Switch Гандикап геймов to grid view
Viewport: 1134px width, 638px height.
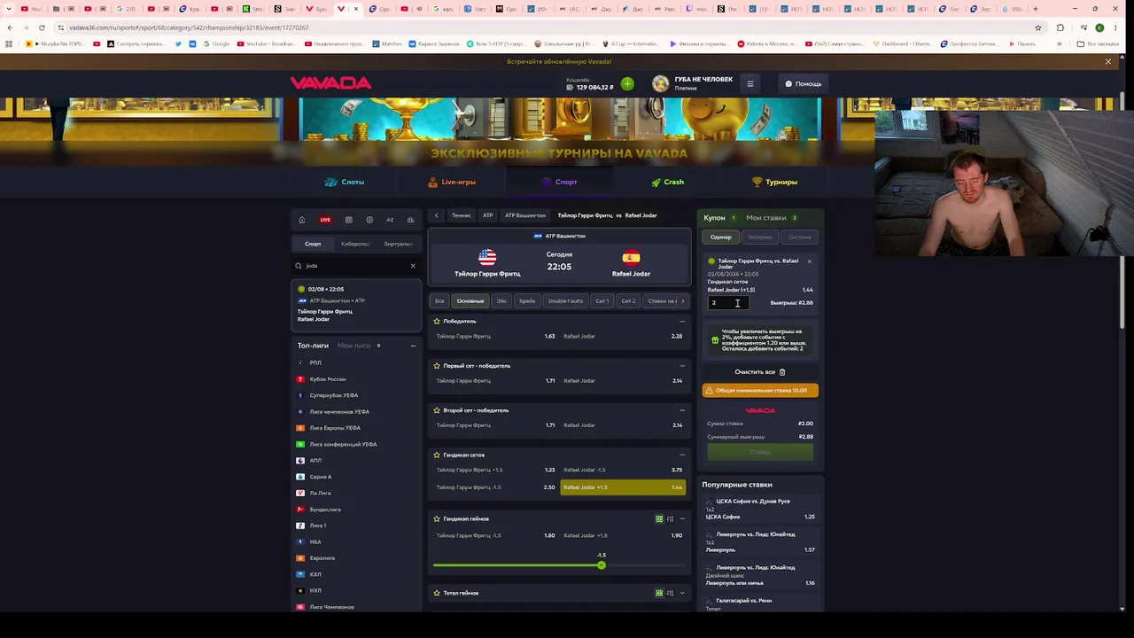[659, 518]
